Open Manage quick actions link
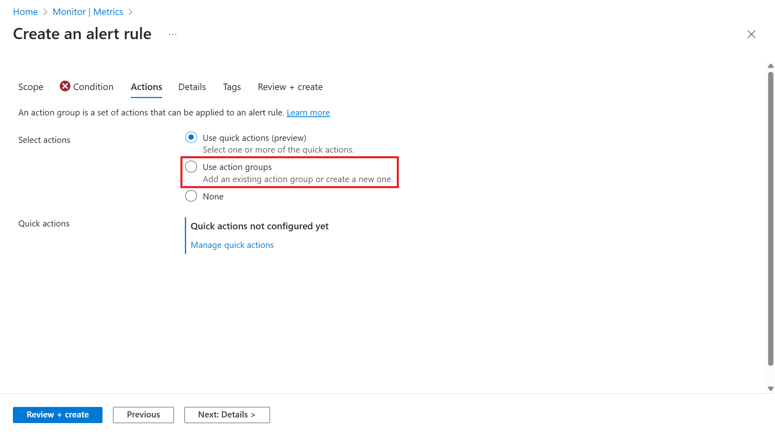The width and height of the screenshot is (775, 436). (232, 245)
